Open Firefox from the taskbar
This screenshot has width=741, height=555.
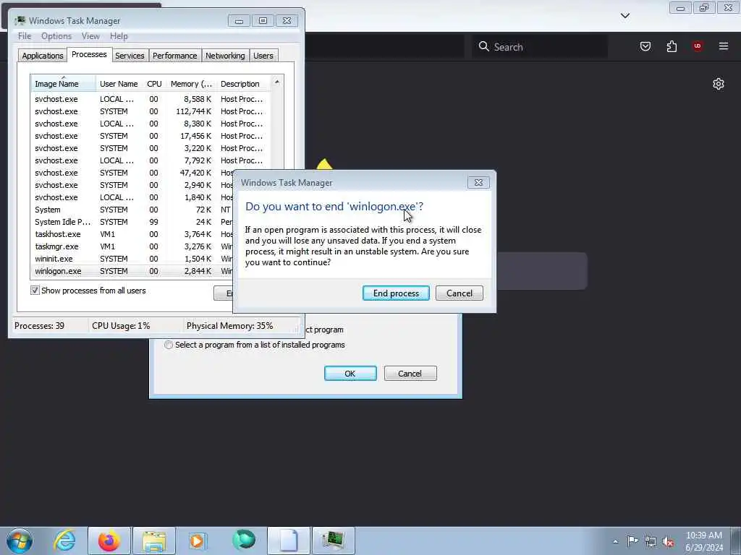coord(109,541)
